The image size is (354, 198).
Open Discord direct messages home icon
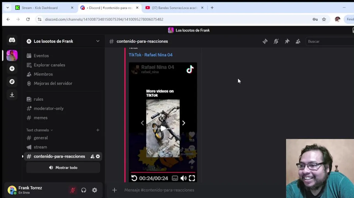tap(12, 40)
